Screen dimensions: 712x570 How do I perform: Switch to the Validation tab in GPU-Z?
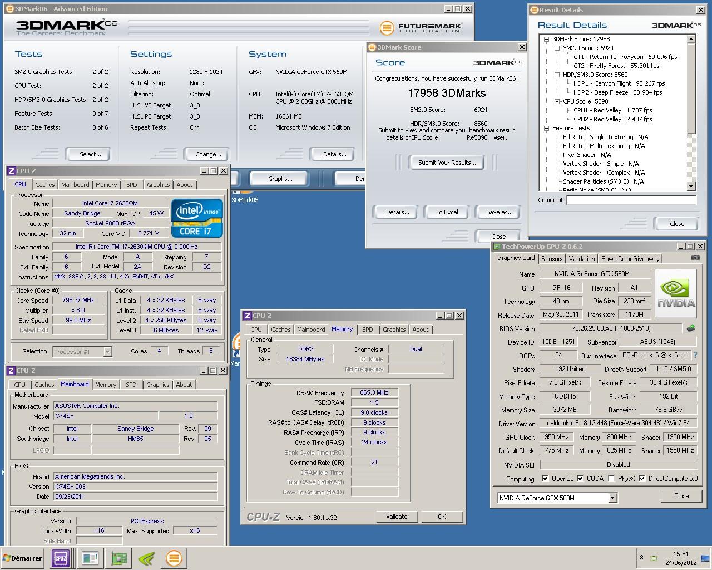[x=582, y=258]
